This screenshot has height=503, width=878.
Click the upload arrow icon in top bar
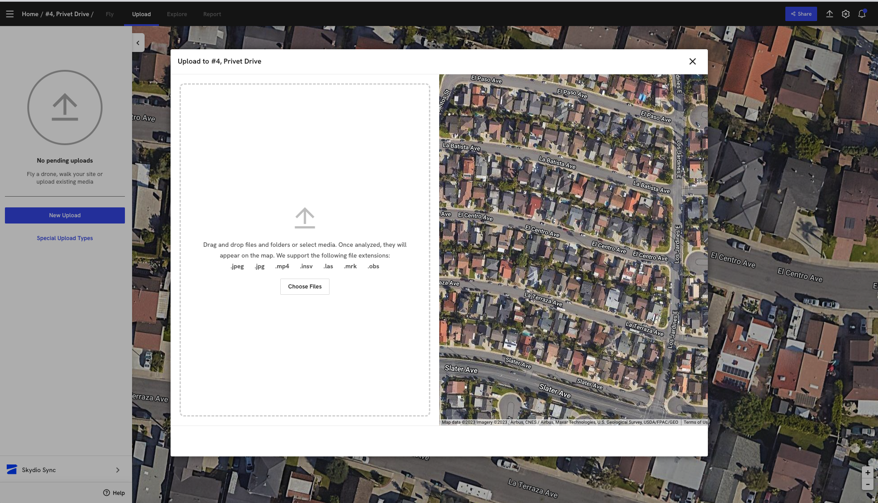click(829, 14)
